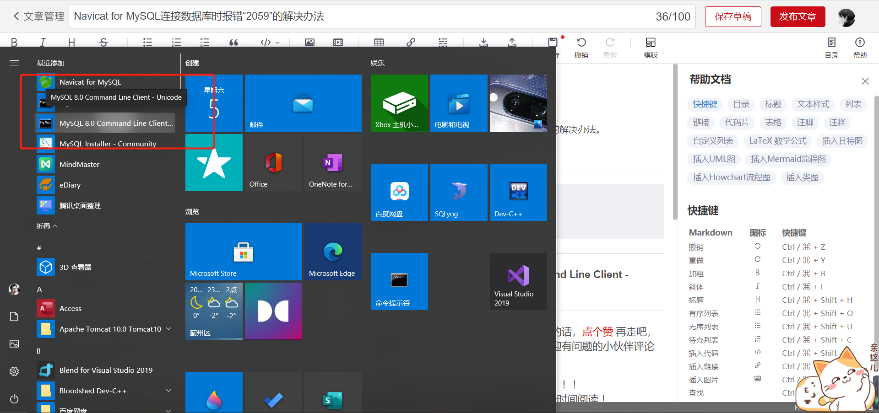Screen dimensions: 879x413
Task: Toggle bold formatting in editor toolbar
Action: point(14,42)
